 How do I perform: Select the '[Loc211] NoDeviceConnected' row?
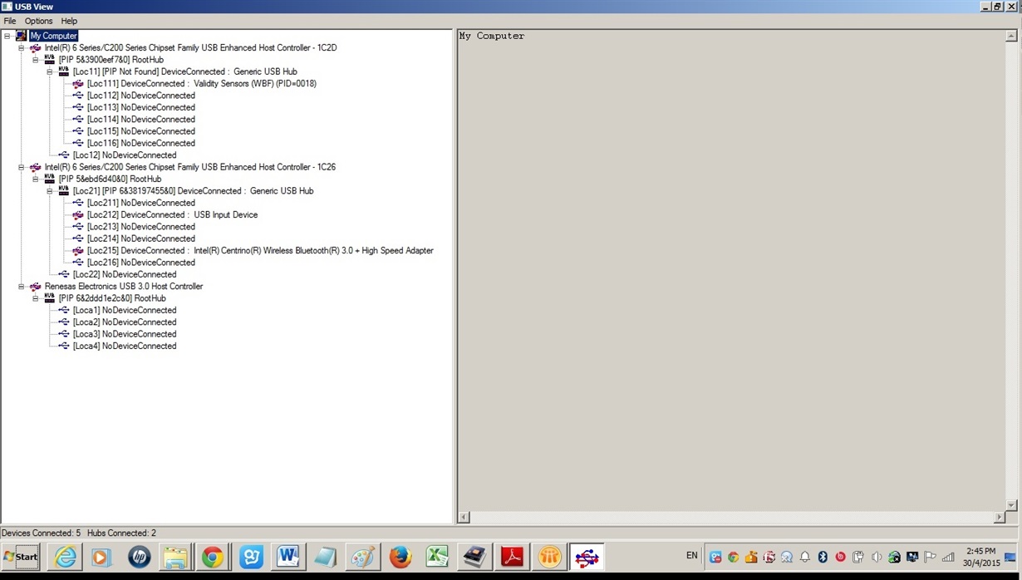point(141,203)
